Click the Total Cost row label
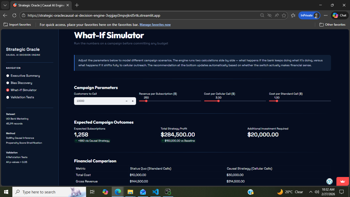The height and width of the screenshot is (197, 350). (83, 175)
